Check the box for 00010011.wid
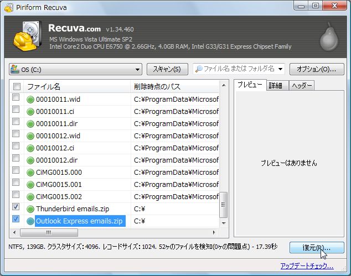351x276 pixels. (16, 97)
